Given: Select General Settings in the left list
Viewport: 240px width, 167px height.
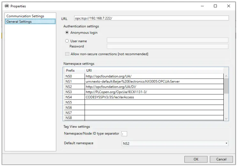Looking at the screenshot, I should tap(30, 21).
